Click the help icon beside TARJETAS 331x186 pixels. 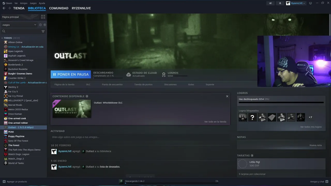(252, 156)
